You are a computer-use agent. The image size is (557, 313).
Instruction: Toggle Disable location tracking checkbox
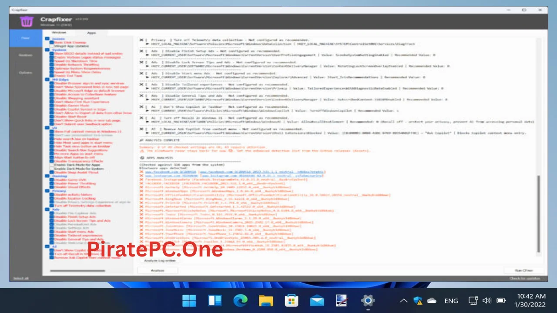[52, 198]
